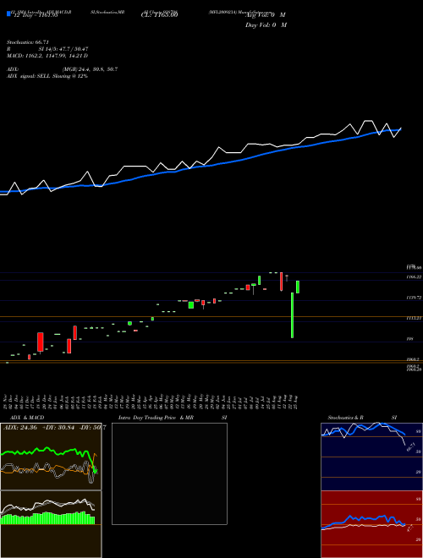
Task: Click the "Stochastics & RSI" panel title
Action: click(362, 418)
